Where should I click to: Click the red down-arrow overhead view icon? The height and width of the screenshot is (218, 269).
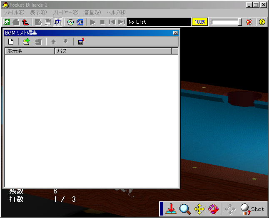[x=171, y=209]
